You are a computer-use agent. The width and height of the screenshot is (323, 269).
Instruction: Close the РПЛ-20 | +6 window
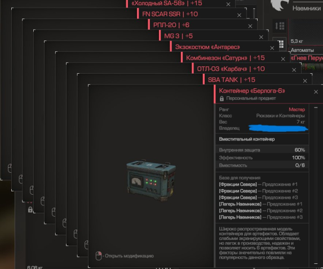[250, 26]
